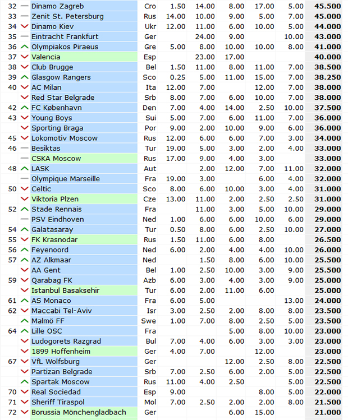Open the Partizan Belgrade team link
The image size is (348, 420).
pyautogui.click(x=62, y=372)
